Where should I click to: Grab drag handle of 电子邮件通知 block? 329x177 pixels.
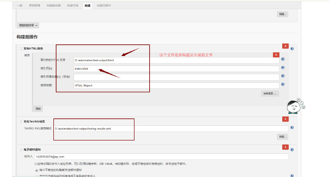pos(21,149)
